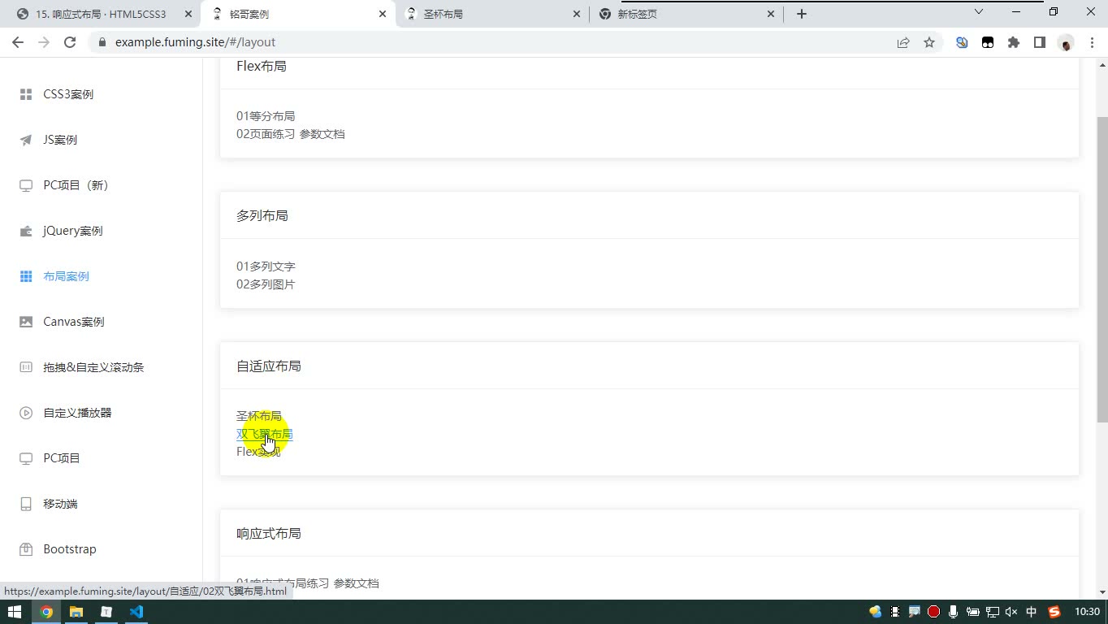The image size is (1108, 624).
Task: Open the Chrome profile avatar
Action: 1066,42
